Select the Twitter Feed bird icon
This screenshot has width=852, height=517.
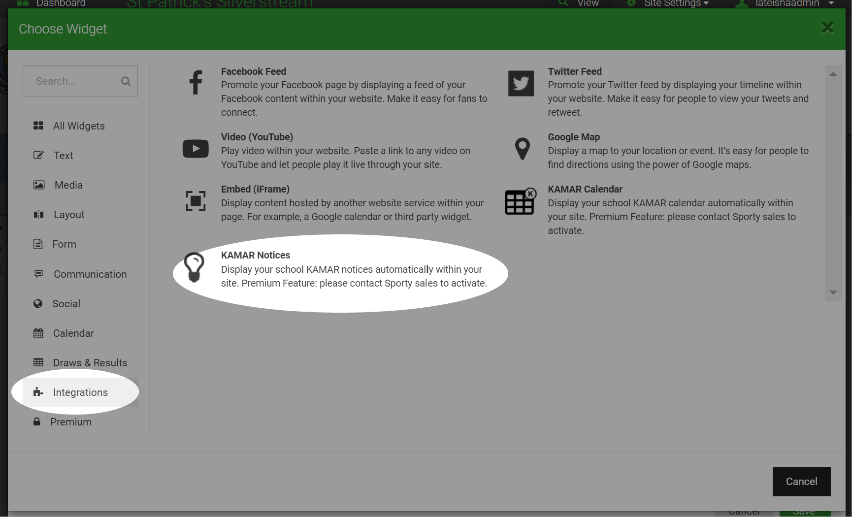[x=521, y=83]
